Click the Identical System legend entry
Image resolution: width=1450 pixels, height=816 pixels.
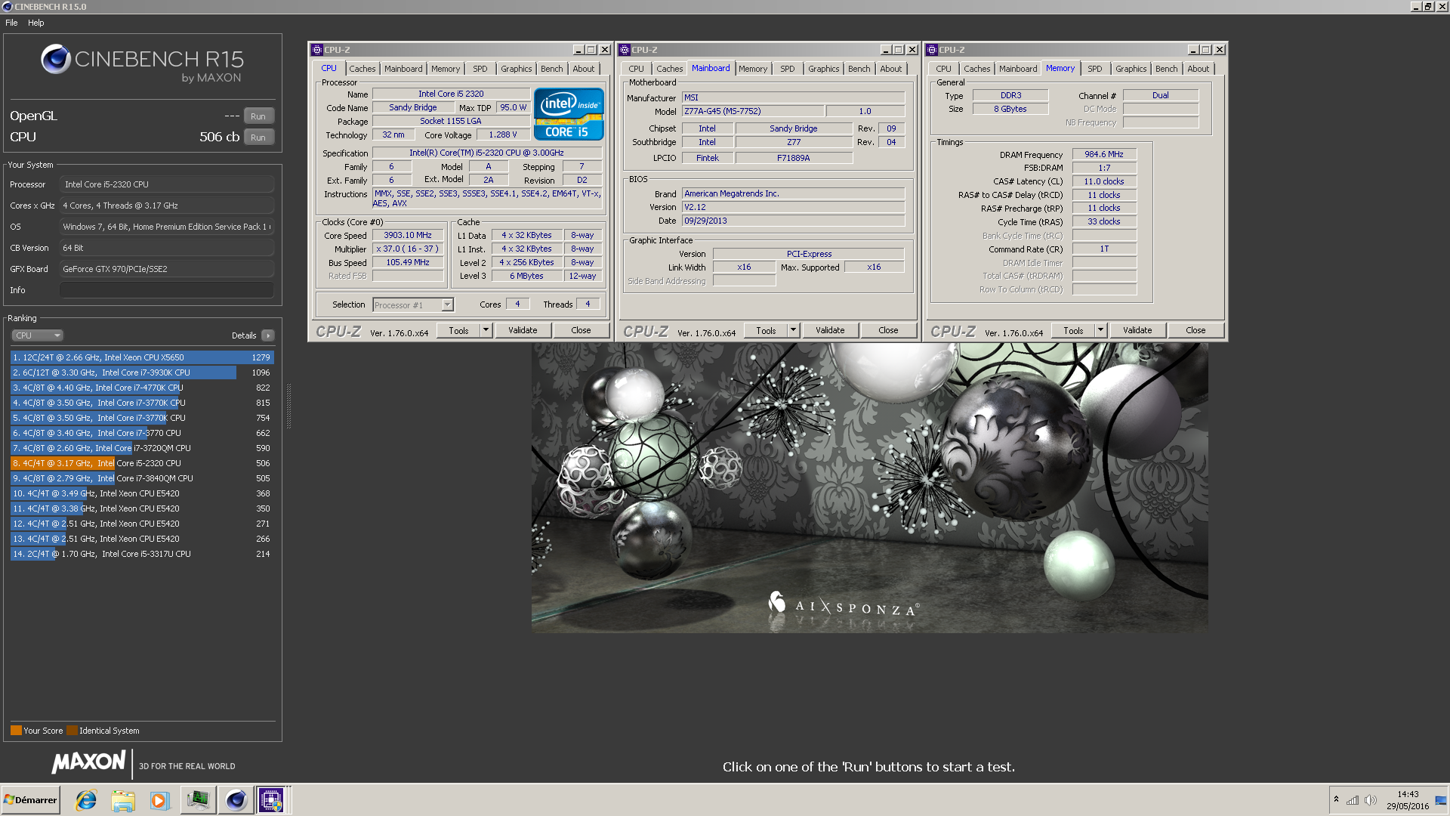coord(103,731)
